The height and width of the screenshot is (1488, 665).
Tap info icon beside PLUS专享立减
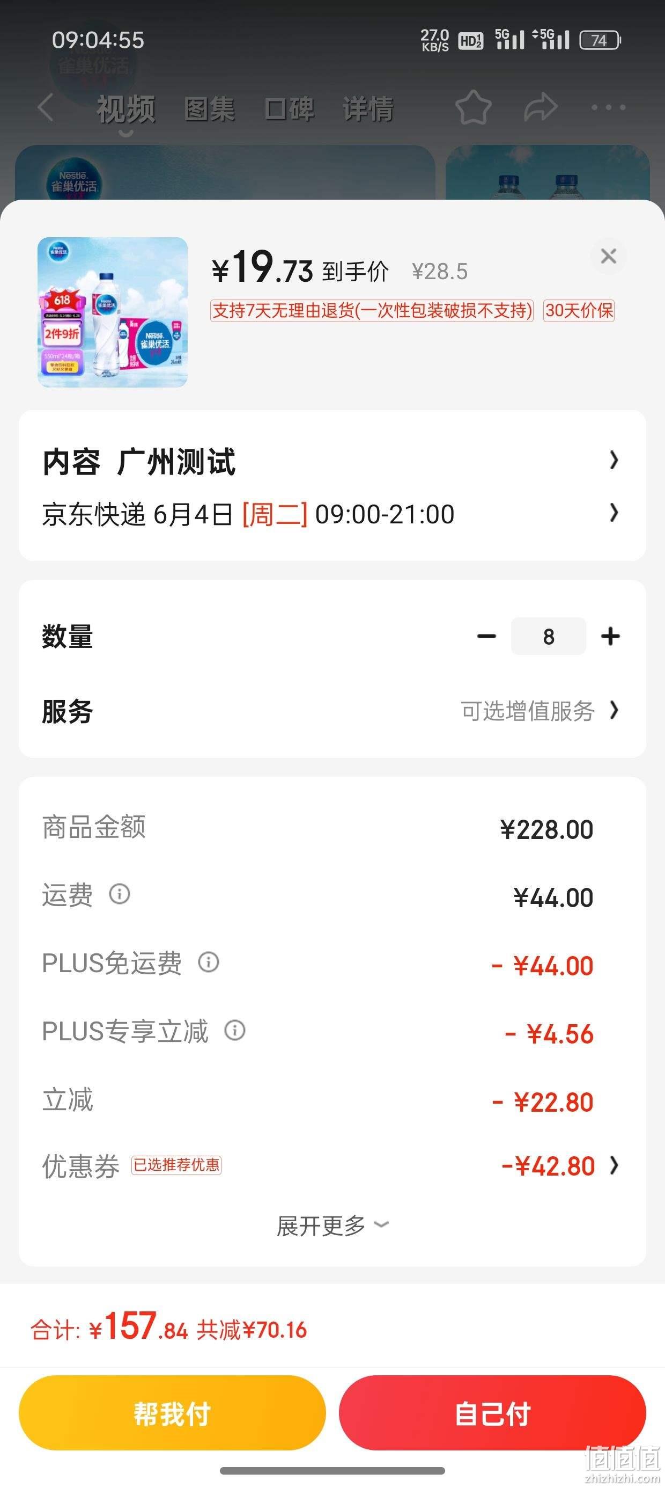pos(235,1030)
